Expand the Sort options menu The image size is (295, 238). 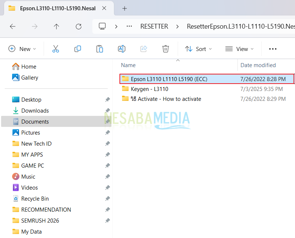(x=198, y=49)
